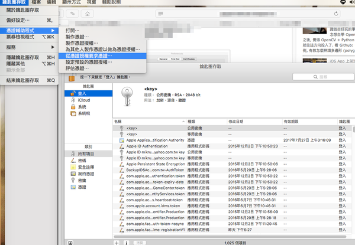Select the Apple ID Authentication row

pyautogui.click(x=233, y=146)
